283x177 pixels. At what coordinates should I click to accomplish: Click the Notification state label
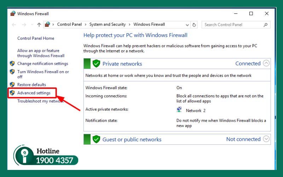[x=101, y=120]
